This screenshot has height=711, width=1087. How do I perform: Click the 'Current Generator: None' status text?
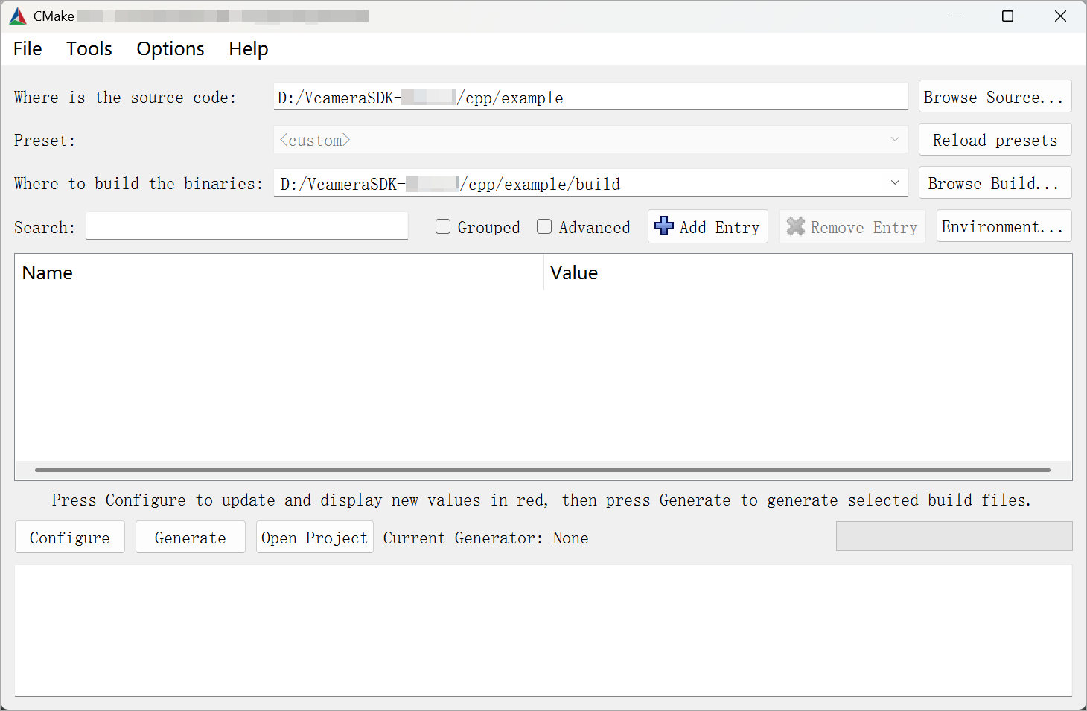pos(485,538)
